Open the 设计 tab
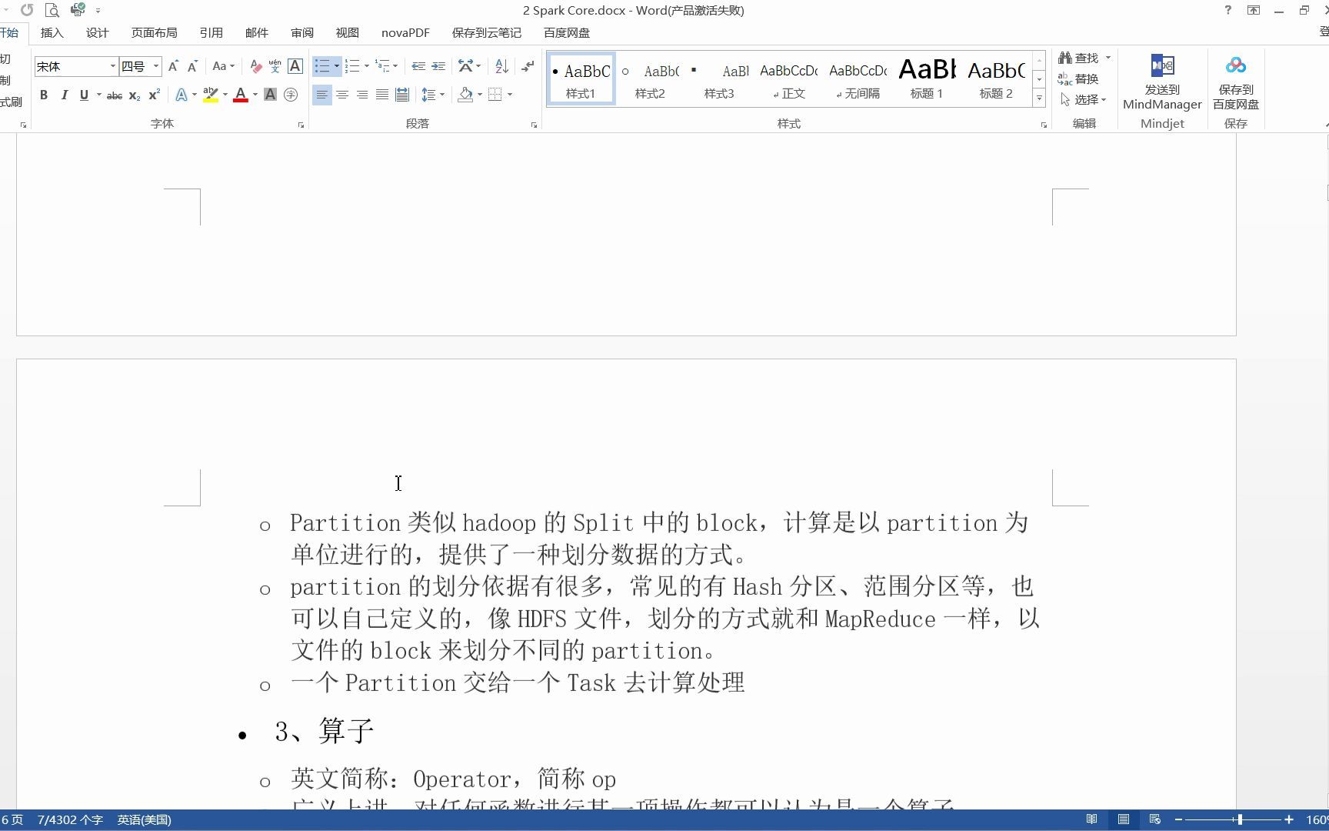1329x831 pixels. [98, 32]
